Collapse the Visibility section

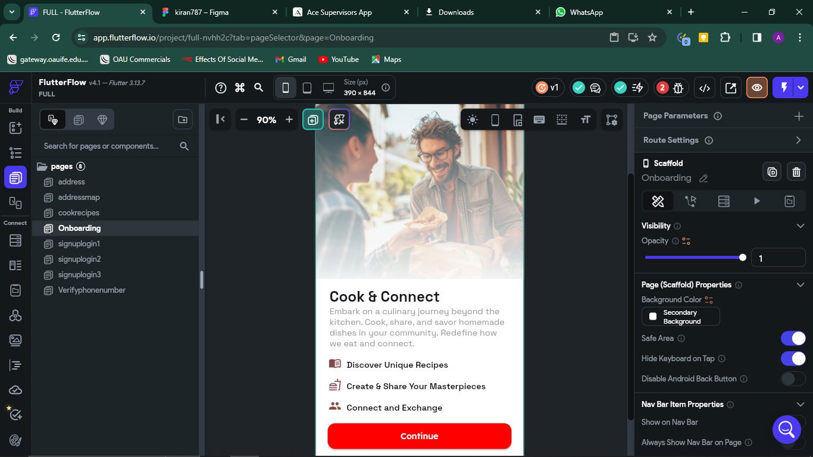pyautogui.click(x=800, y=226)
